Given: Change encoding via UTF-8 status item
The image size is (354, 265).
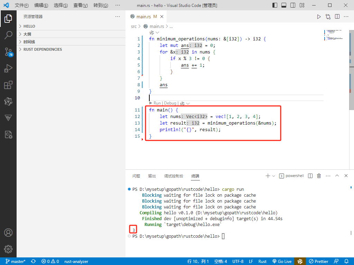Looking at the screenshot, I should [238, 262].
